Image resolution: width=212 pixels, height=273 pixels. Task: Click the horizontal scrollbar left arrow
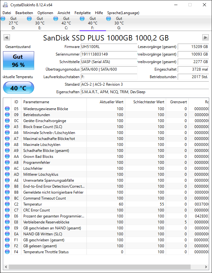[6, 267]
